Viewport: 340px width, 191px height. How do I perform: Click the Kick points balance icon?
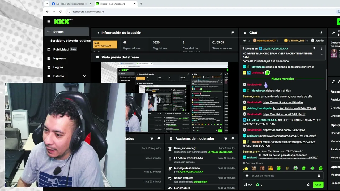[257, 185]
